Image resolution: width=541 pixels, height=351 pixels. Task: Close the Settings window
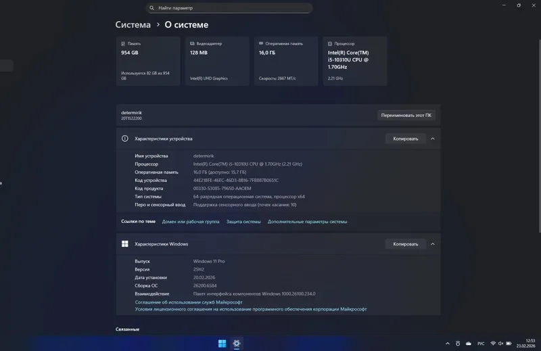coord(534,5)
